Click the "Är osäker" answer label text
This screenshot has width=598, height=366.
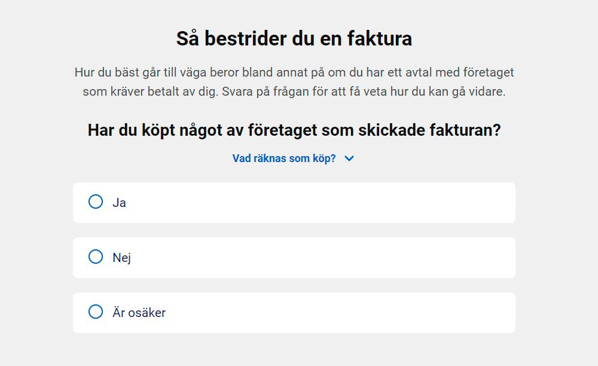(139, 313)
